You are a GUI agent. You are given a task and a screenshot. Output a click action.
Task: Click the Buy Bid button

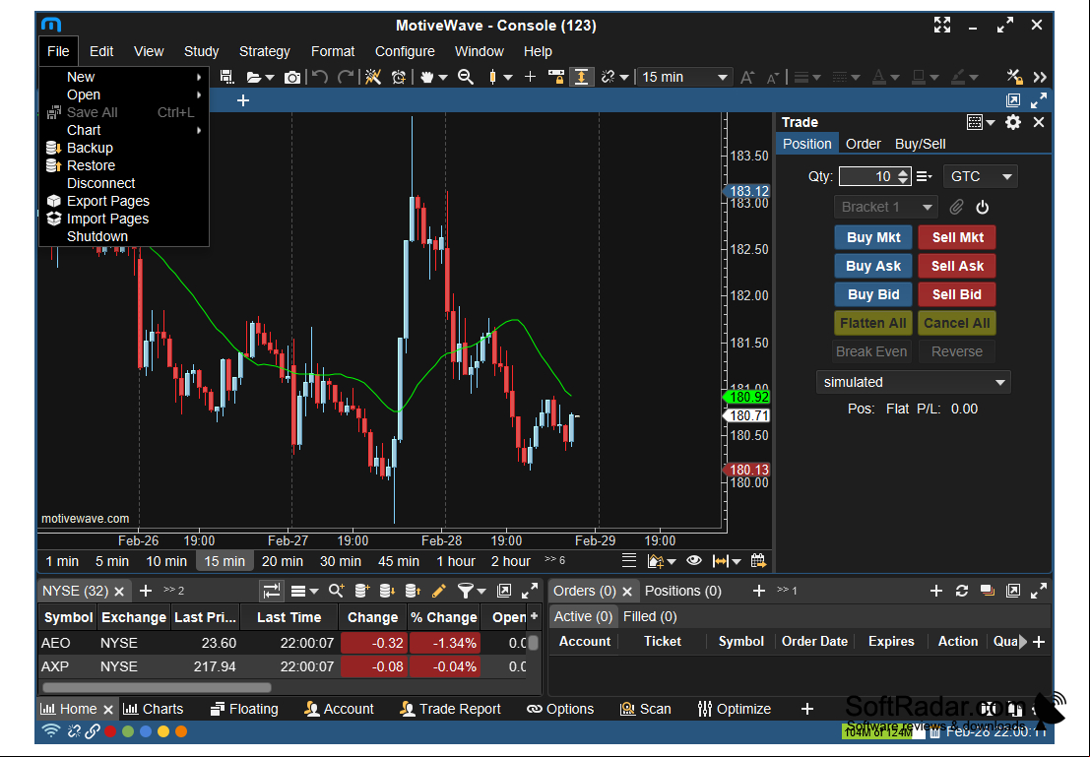coord(873,294)
